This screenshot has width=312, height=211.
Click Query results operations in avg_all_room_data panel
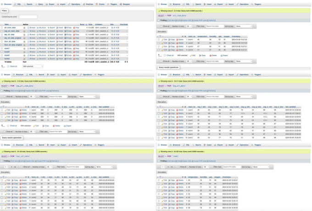click(12, 138)
